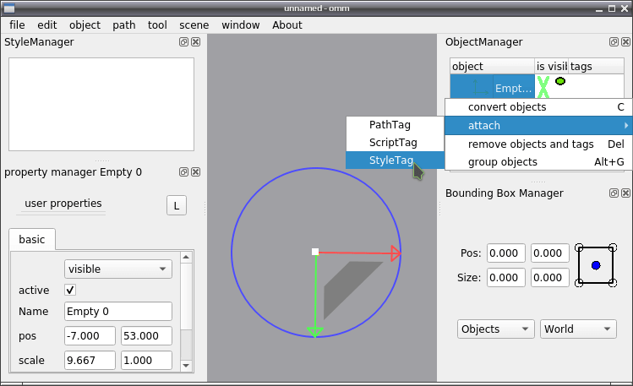Click the user properties button
Viewport: 633px width, 386px height.
63,204
